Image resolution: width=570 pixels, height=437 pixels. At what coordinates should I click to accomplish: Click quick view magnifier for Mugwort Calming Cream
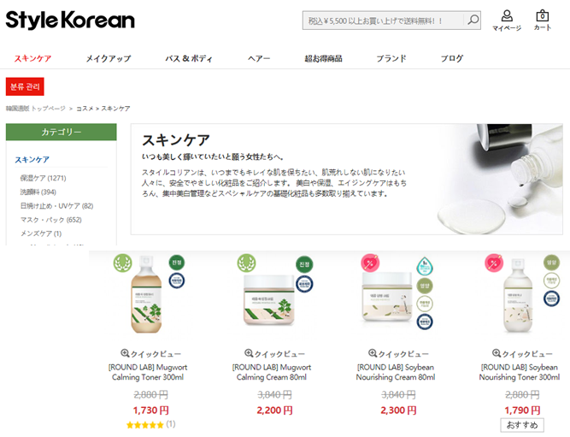click(x=249, y=353)
